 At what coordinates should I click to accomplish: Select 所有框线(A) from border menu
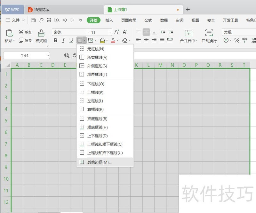[97, 58]
